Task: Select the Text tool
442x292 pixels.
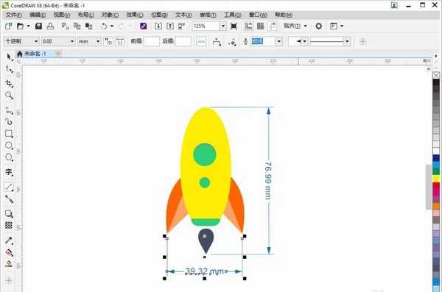Action: pos(9,172)
